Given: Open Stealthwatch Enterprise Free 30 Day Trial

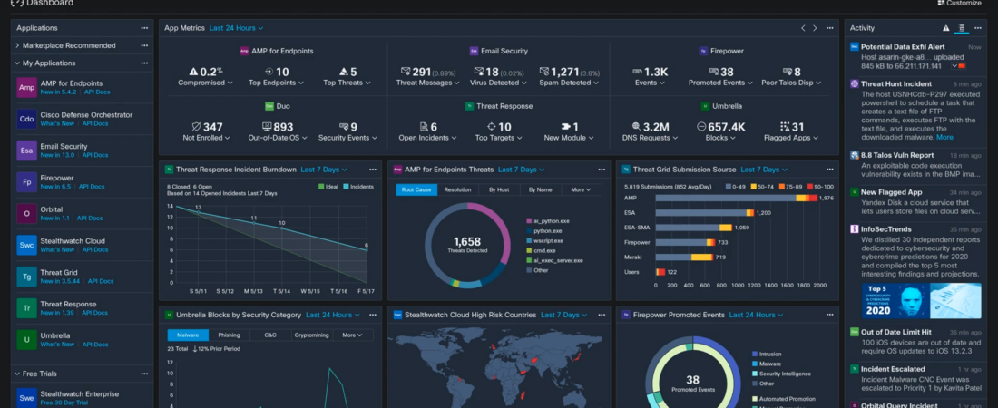Looking at the screenshot, I should pos(64,403).
